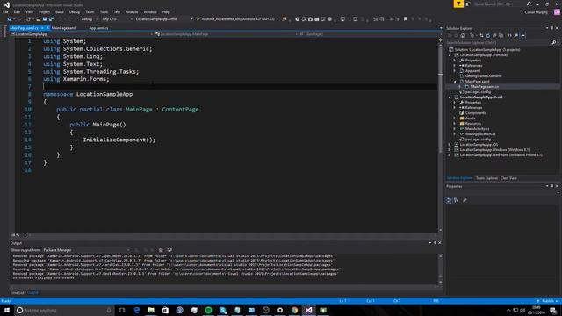
Task: Open the Debug menu
Action: [x=75, y=11]
